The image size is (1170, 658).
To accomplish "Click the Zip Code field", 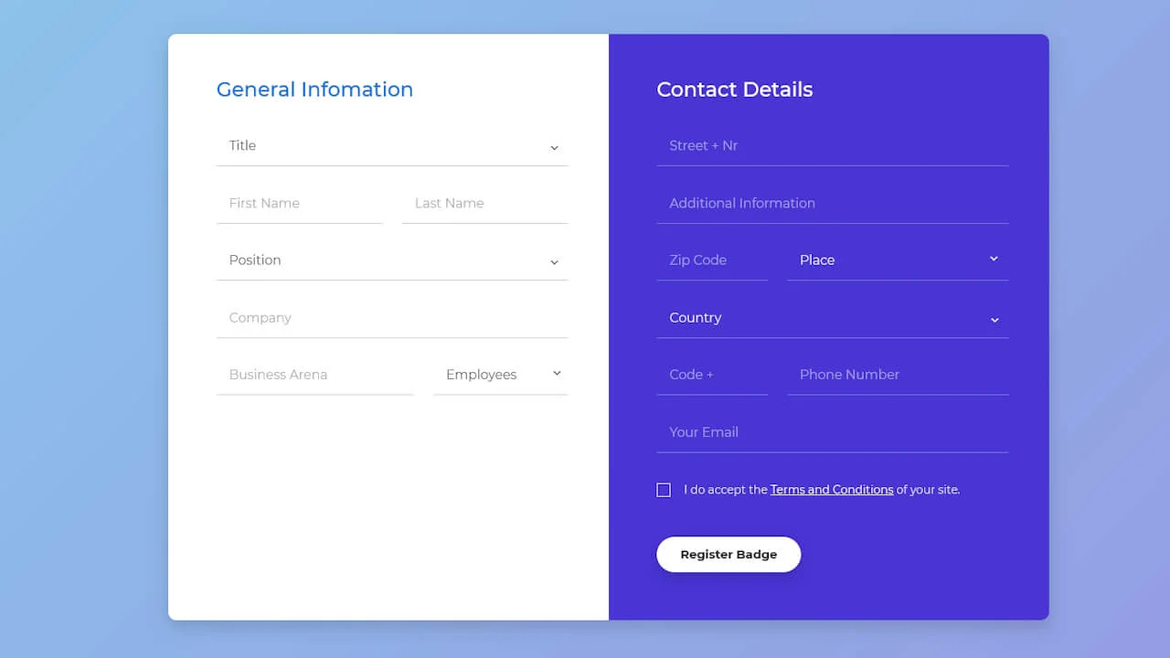I will [x=712, y=260].
